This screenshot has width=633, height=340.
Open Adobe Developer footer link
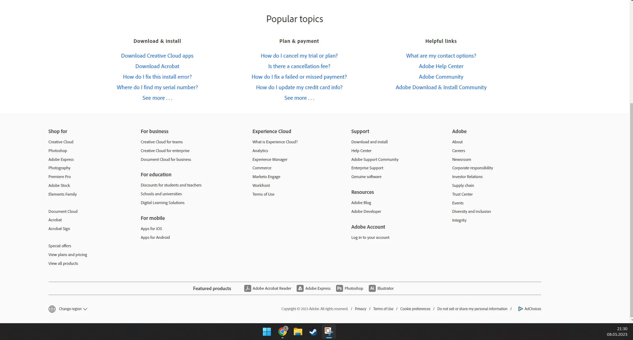[x=366, y=211]
